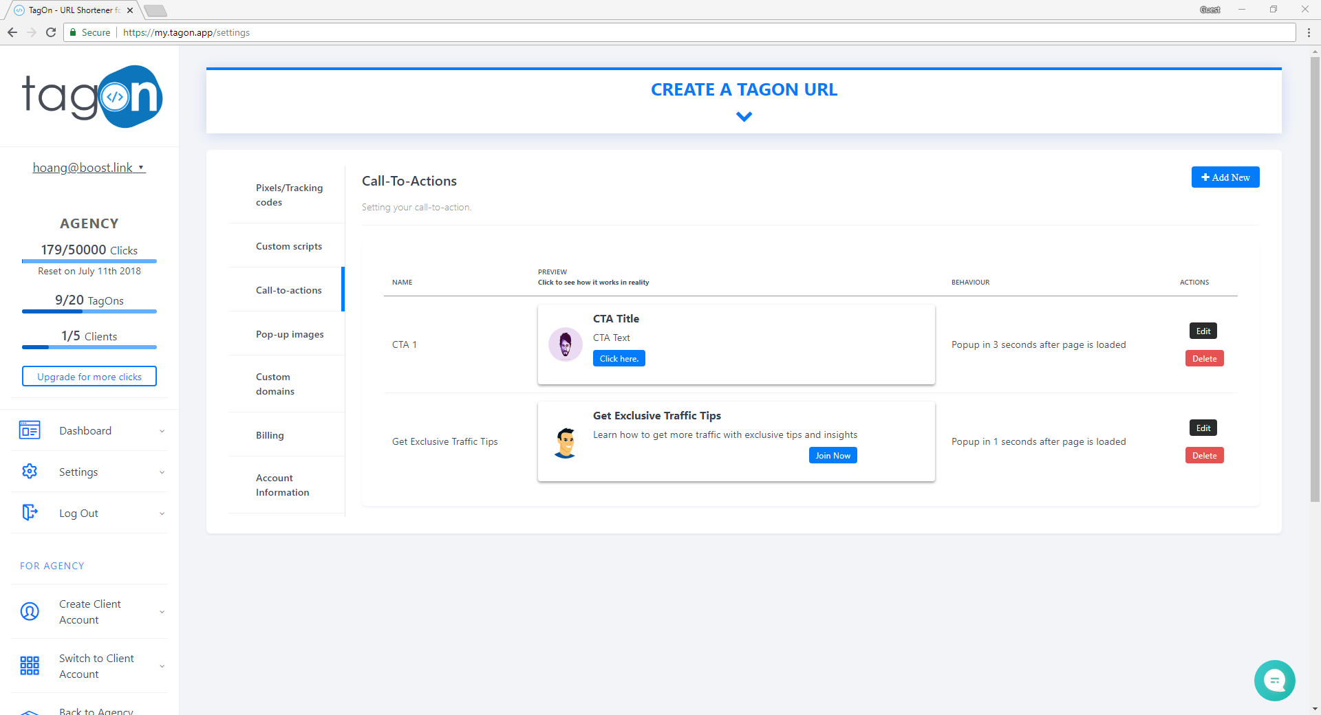
Task: Reload the page with refresh icon
Action: (51, 32)
